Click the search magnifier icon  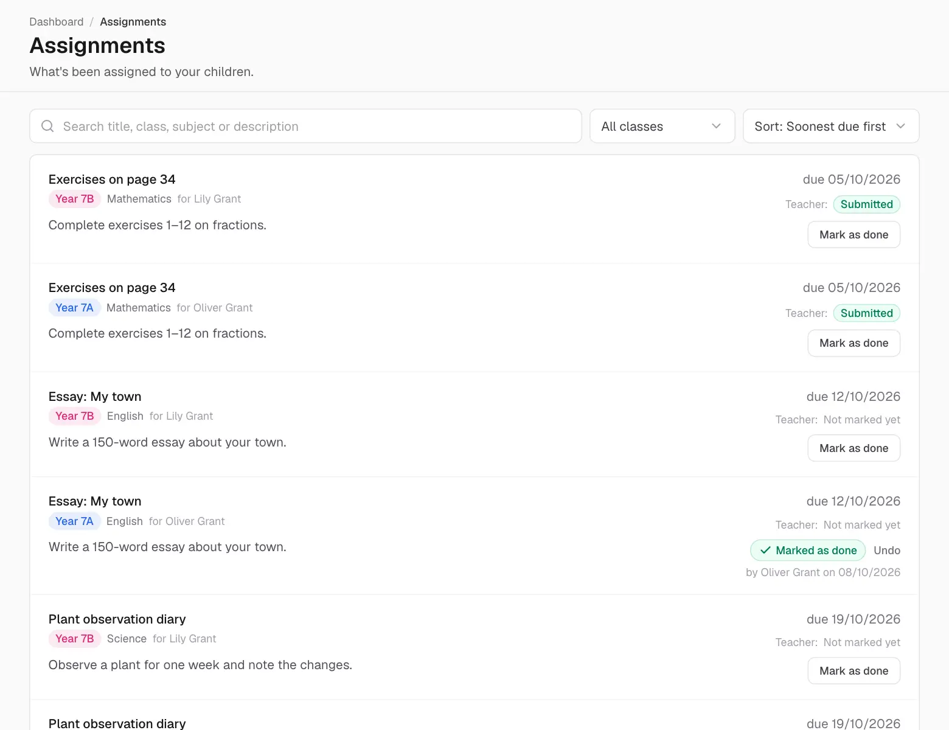pos(47,126)
